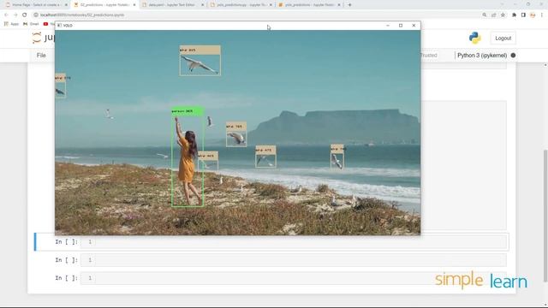The width and height of the screenshot is (548, 308).
Task: Click the YOLO window title bar icon
Action: [x=59, y=26]
